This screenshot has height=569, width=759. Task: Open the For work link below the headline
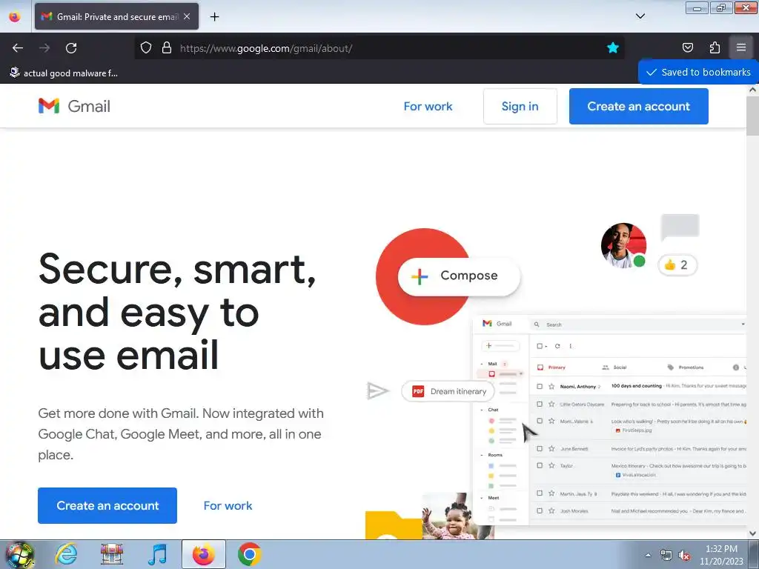[x=228, y=505]
